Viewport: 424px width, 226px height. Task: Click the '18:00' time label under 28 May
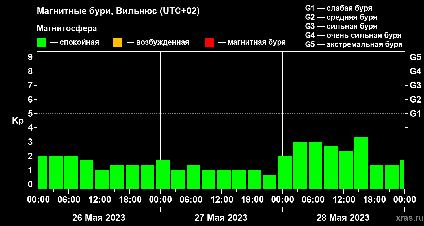[x=374, y=199]
